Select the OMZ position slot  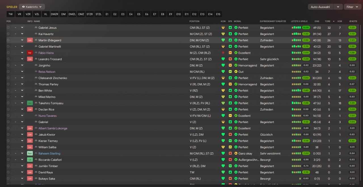tap(81, 14)
